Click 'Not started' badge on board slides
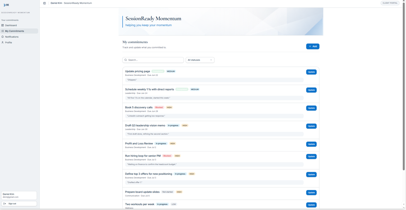This screenshot has width=406, height=210. click(167, 192)
